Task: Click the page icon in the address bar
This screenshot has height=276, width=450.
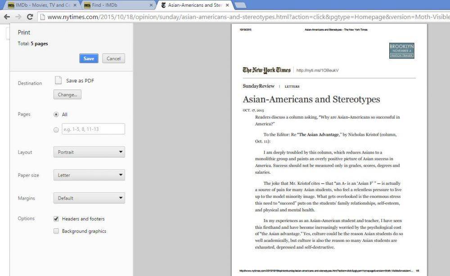Action: [x=42, y=17]
